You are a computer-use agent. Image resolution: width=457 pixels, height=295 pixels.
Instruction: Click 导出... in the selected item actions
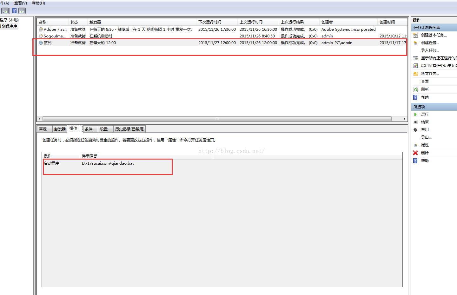point(426,137)
